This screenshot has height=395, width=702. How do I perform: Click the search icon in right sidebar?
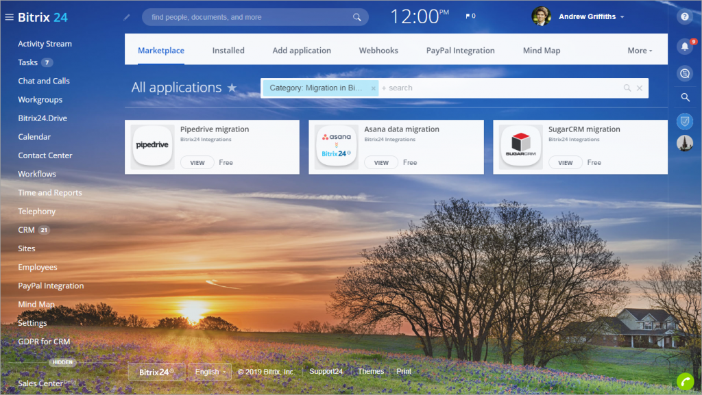click(685, 97)
